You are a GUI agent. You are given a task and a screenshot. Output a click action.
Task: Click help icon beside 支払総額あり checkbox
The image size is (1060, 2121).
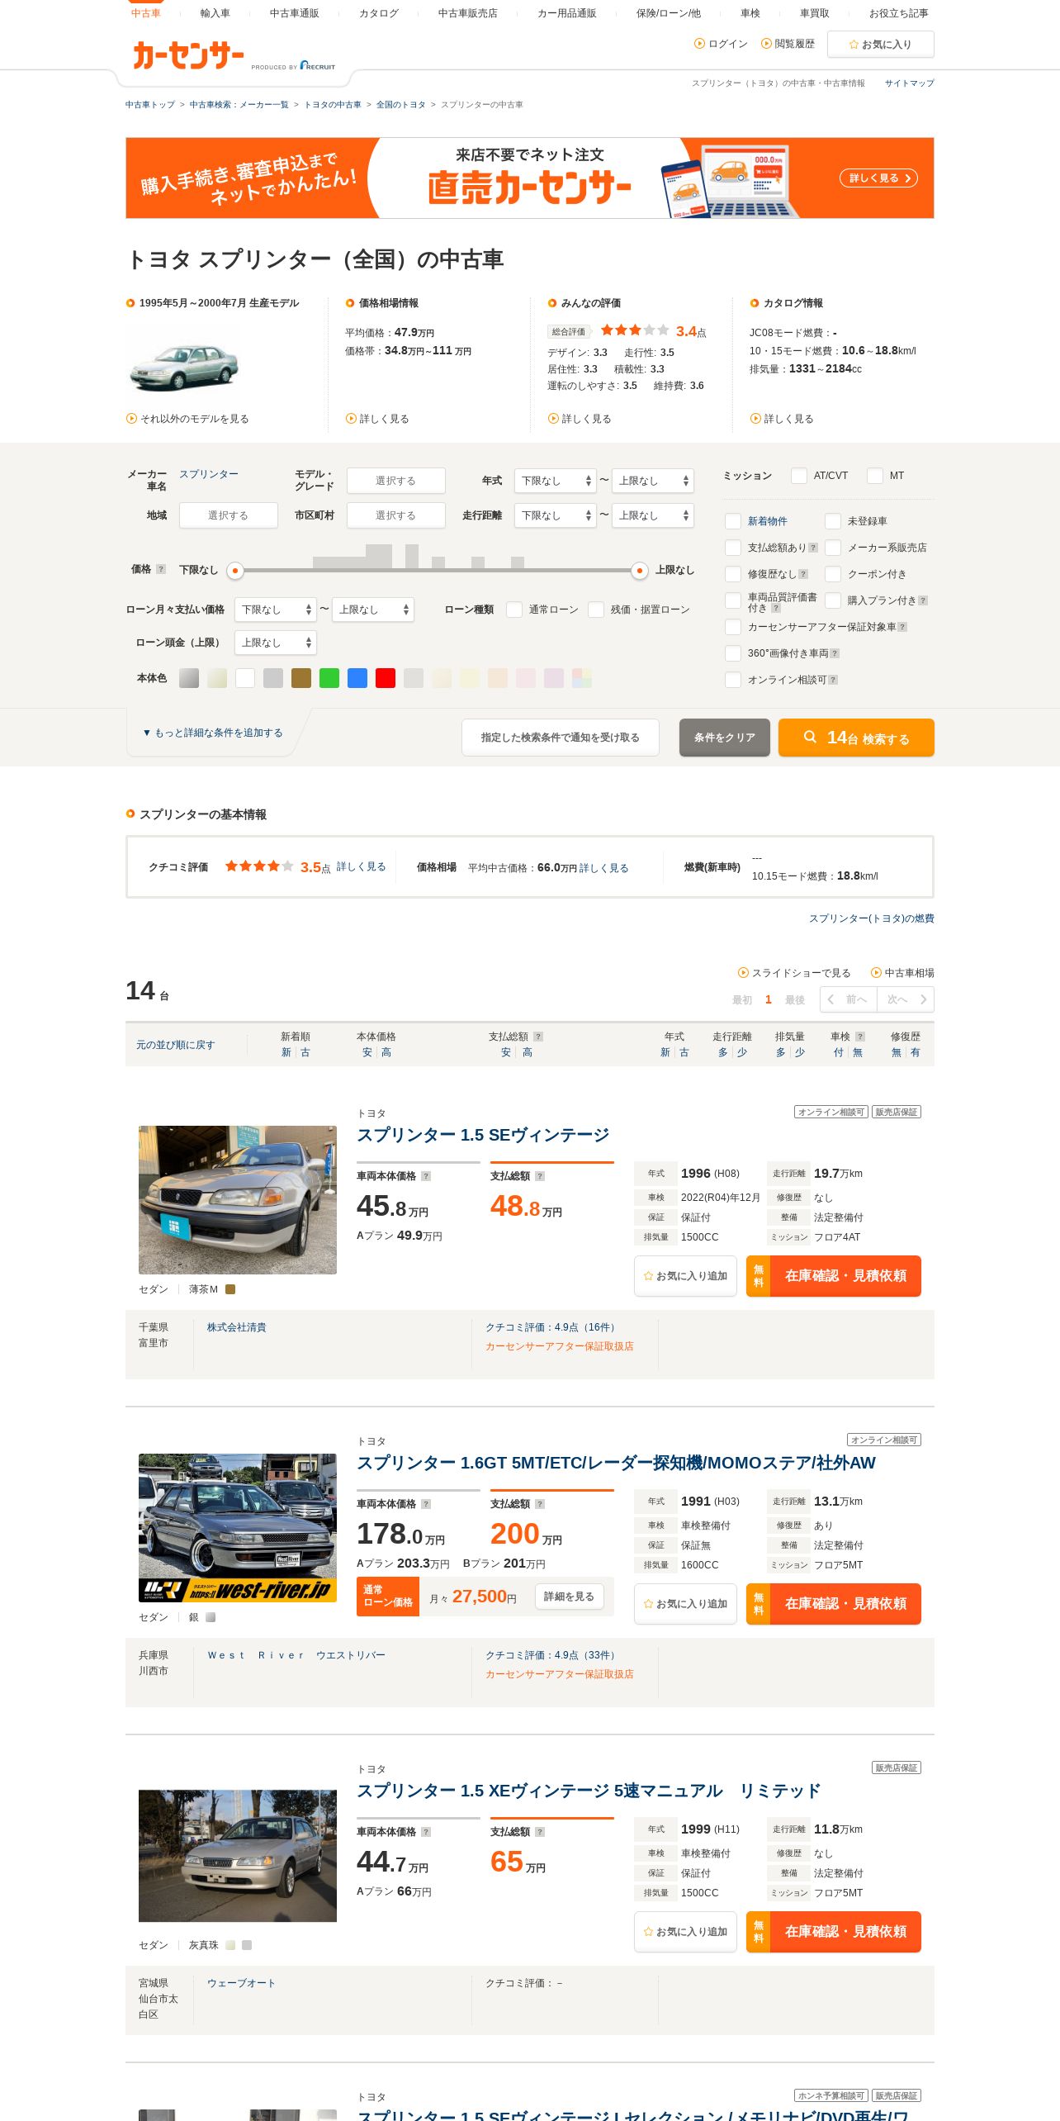coord(813,548)
